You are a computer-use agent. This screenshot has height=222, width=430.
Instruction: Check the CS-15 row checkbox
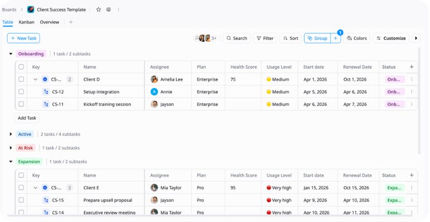click(21, 200)
